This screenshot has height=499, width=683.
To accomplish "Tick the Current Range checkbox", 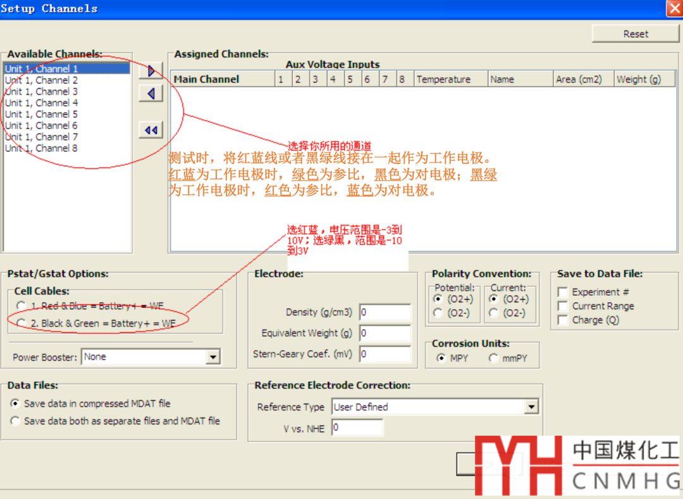I will pyautogui.click(x=562, y=306).
